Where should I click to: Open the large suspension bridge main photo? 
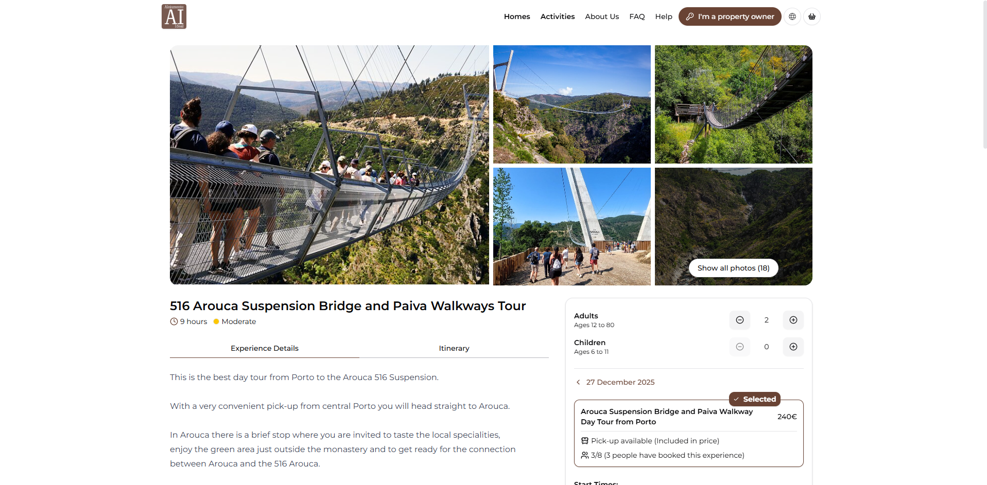pos(330,165)
